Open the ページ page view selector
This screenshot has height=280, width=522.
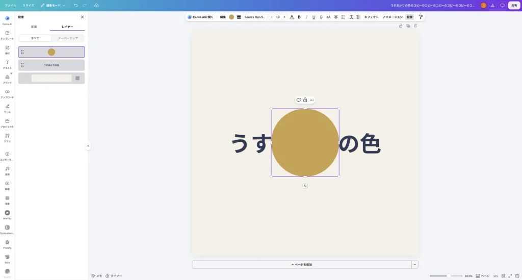pos(483,276)
